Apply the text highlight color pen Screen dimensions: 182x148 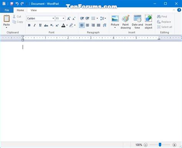[x=71, y=25]
